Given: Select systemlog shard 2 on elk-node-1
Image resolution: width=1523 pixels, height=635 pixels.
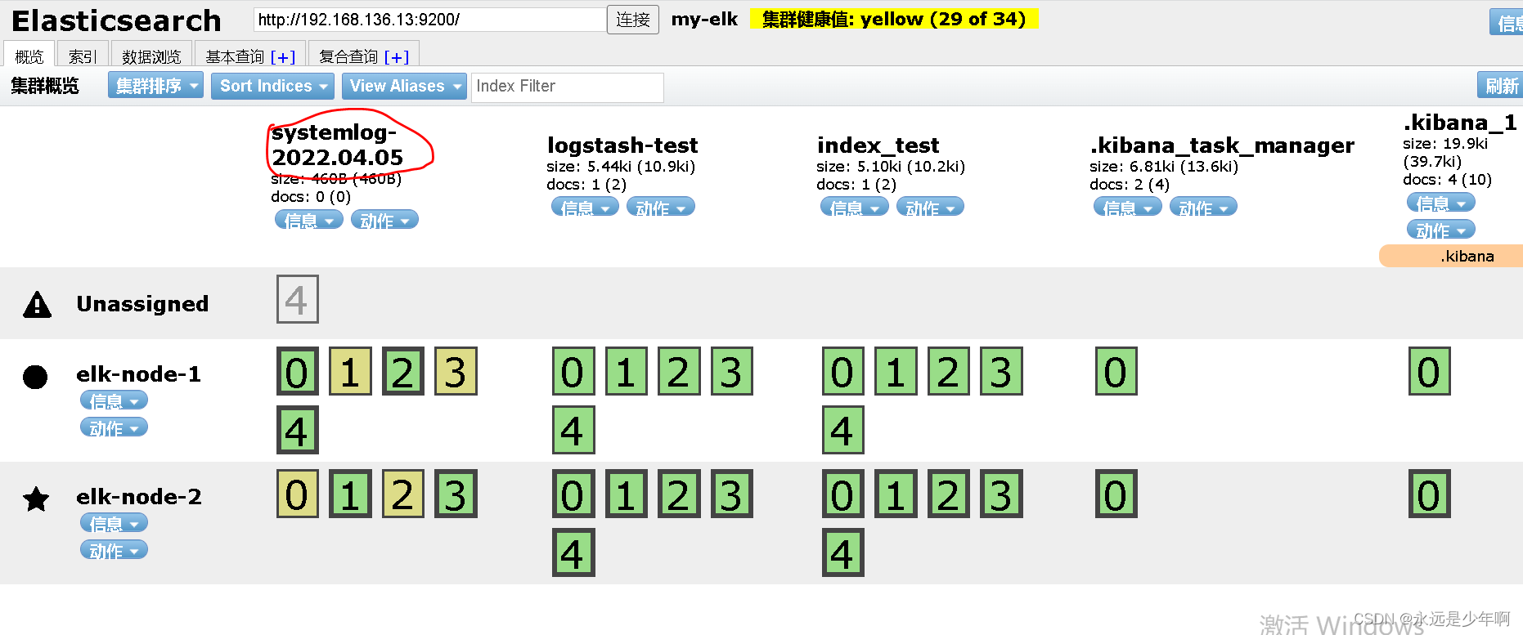Looking at the screenshot, I should tap(403, 371).
